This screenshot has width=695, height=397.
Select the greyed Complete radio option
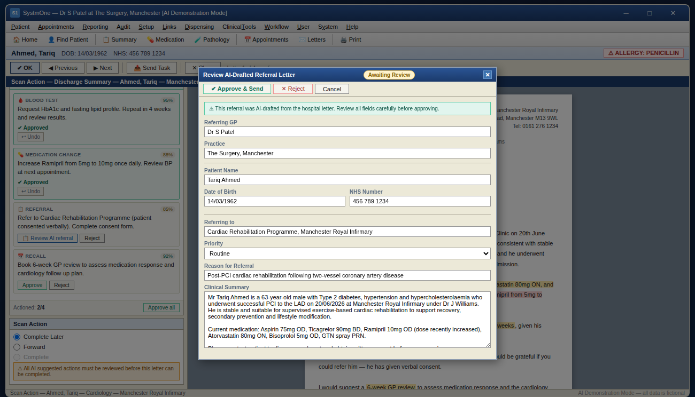click(x=17, y=357)
